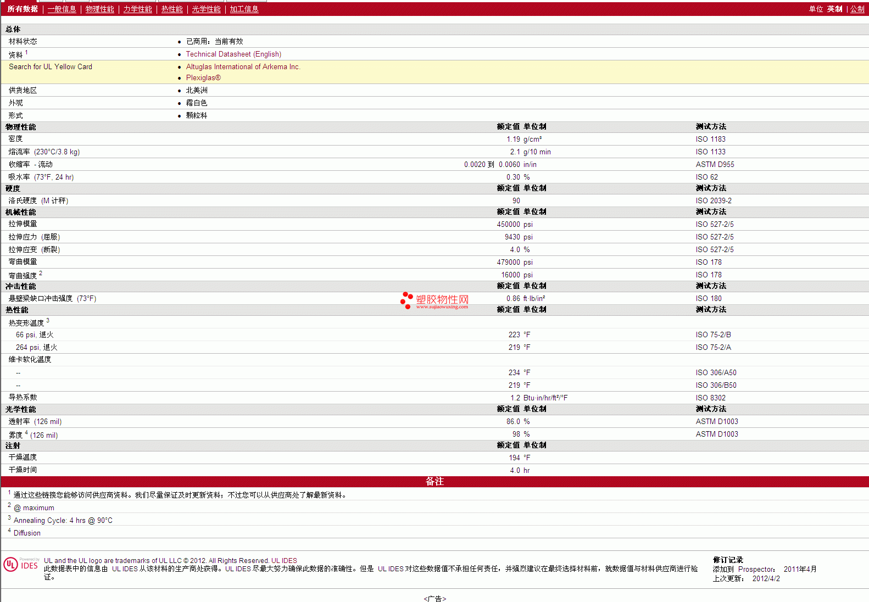Click the Diffusion footnote text
The width and height of the screenshot is (869, 602).
27,533
